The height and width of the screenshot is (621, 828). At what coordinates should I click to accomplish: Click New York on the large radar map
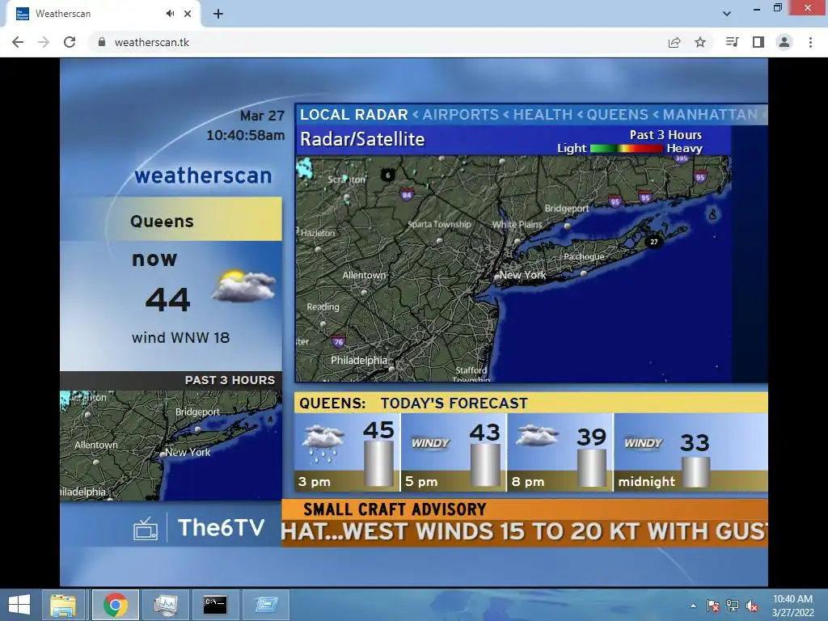522,275
